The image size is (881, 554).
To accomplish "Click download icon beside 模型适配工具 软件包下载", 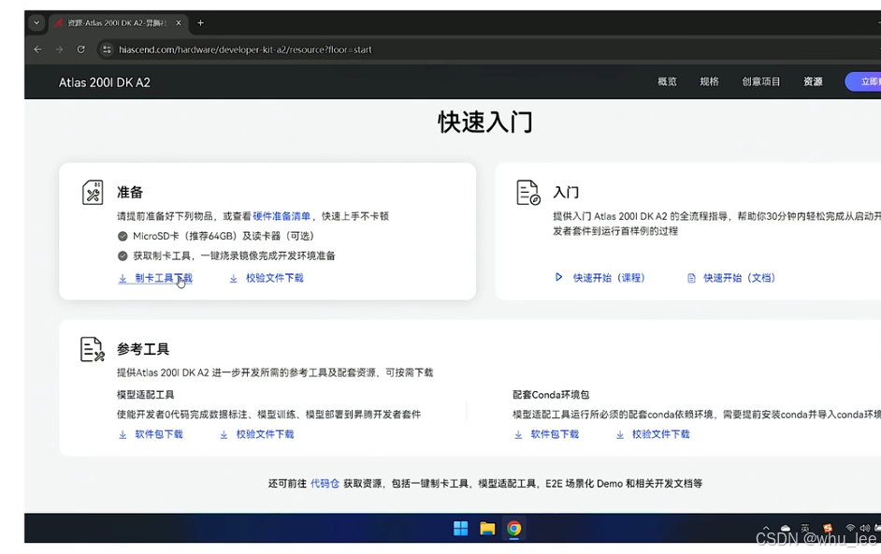I will click(123, 435).
